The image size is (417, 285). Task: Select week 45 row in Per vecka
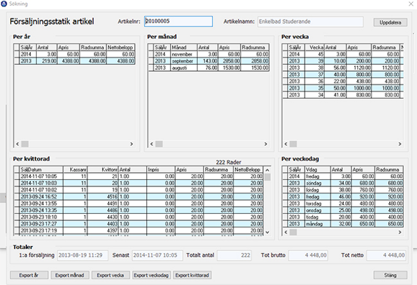click(343, 54)
